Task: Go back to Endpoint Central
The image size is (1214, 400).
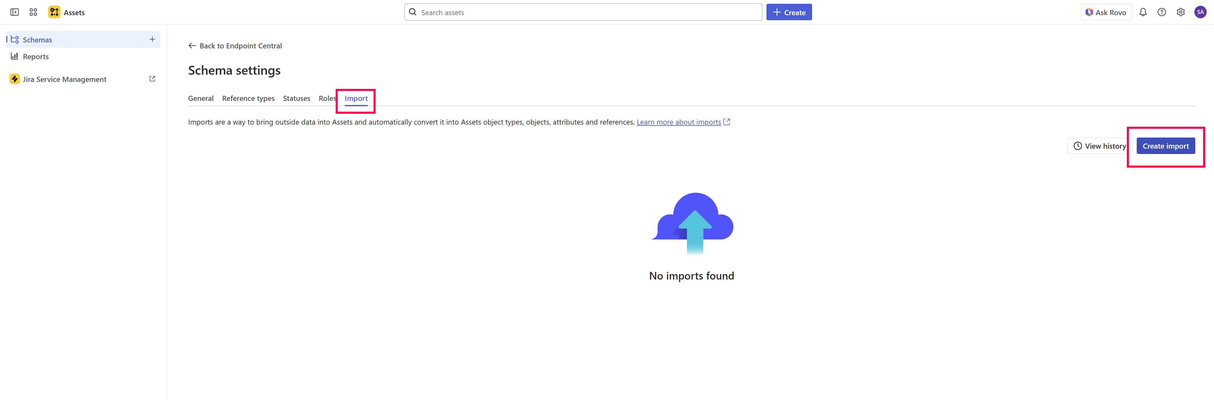Action: (x=235, y=46)
